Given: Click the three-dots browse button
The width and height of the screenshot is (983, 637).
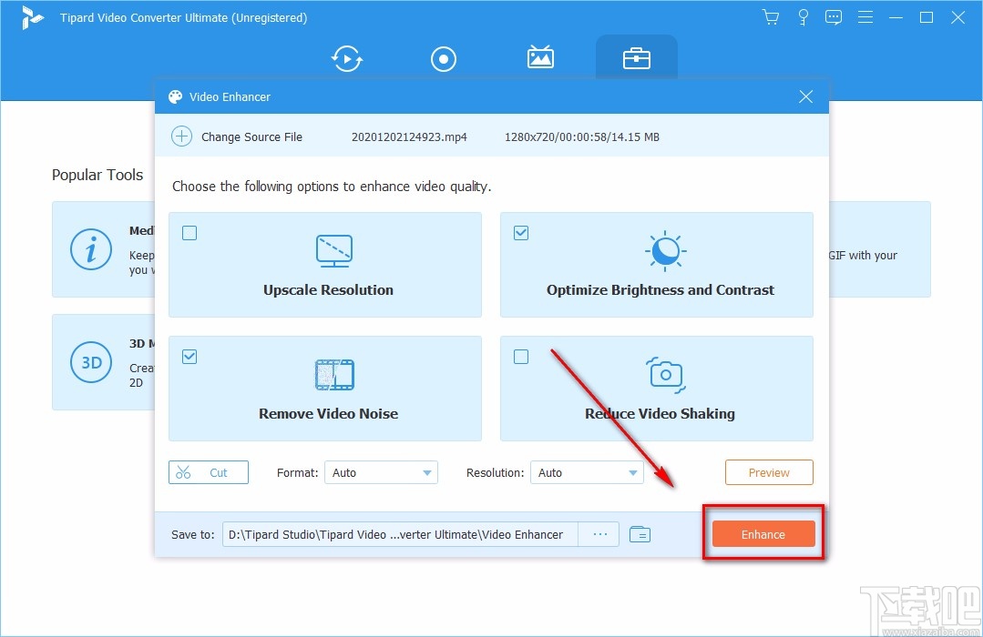Looking at the screenshot, I should pyautogui.click(x=599, y=534).
